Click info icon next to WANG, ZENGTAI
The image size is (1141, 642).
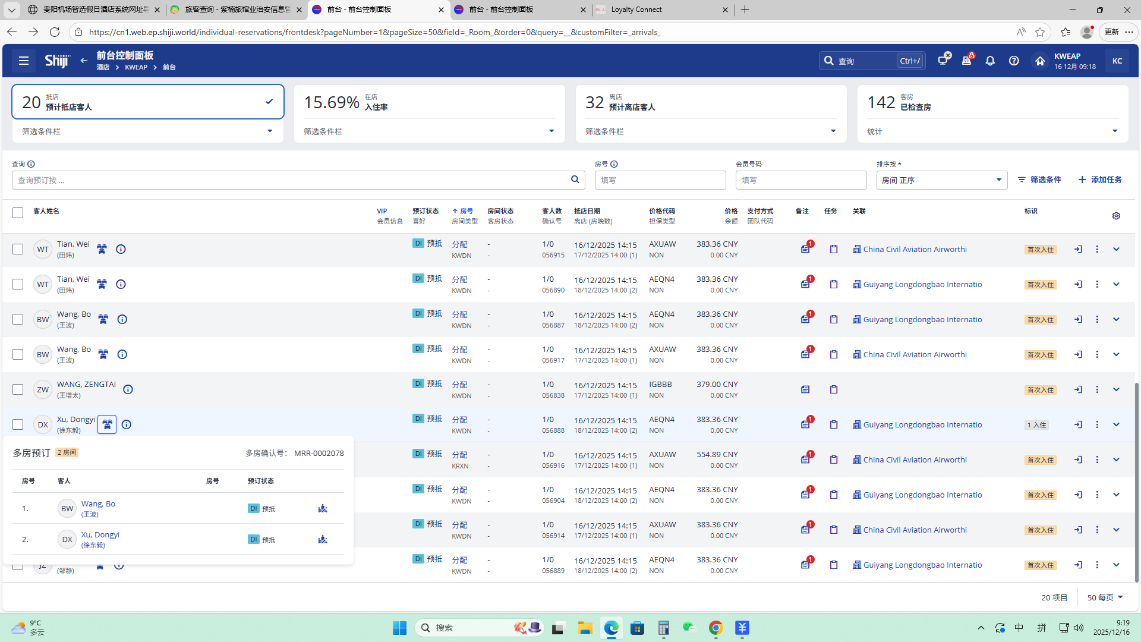click(x=128, y=389)
